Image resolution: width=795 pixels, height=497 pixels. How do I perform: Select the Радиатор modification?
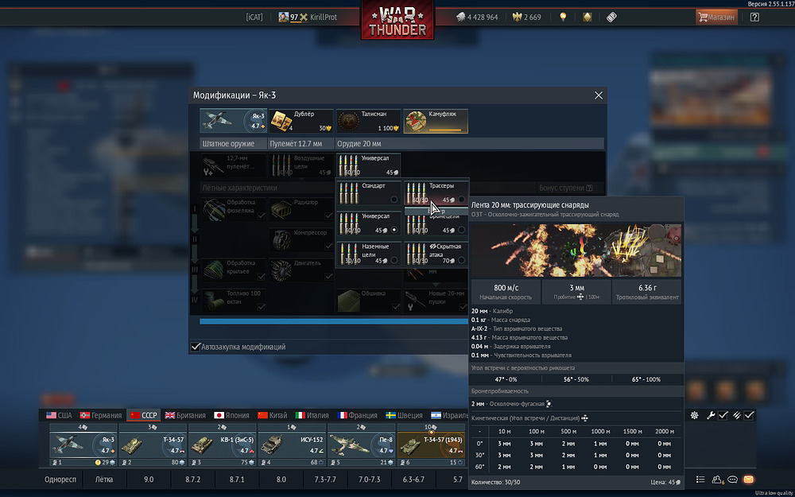click(301, 209)
